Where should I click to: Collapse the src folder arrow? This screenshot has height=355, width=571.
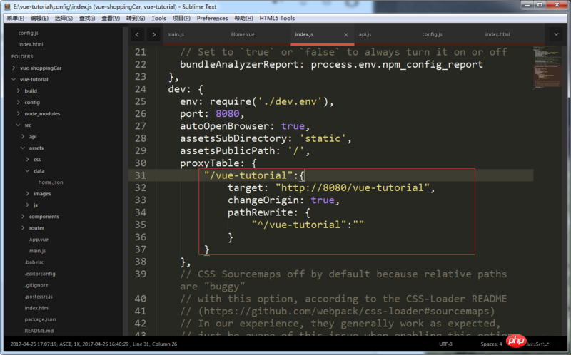(19, 125)
